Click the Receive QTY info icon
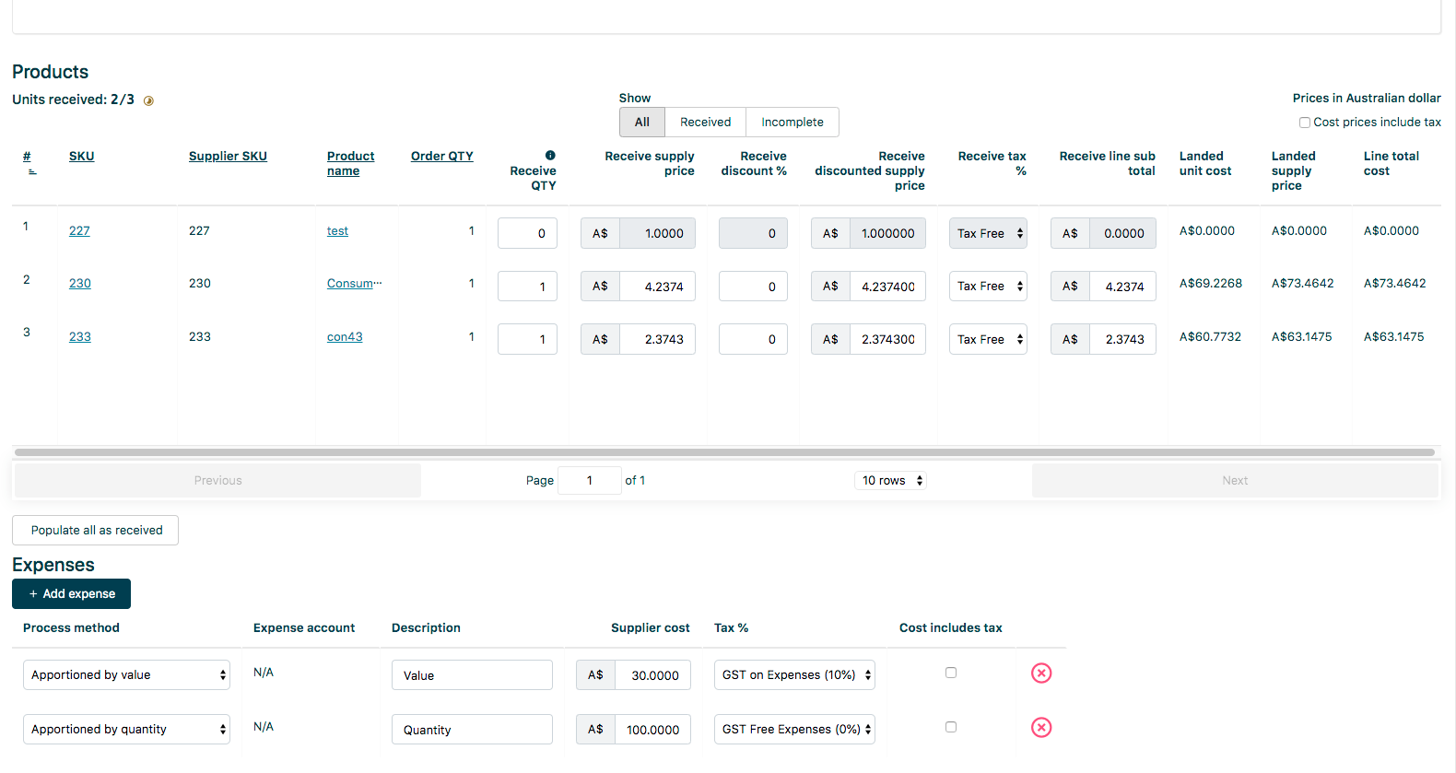This screenshot has height=773, width=1456. coord(550,155)
